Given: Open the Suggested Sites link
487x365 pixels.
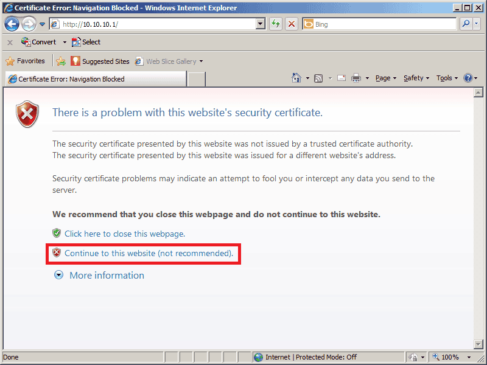Looking at the screenshot, I should (100, 61).
